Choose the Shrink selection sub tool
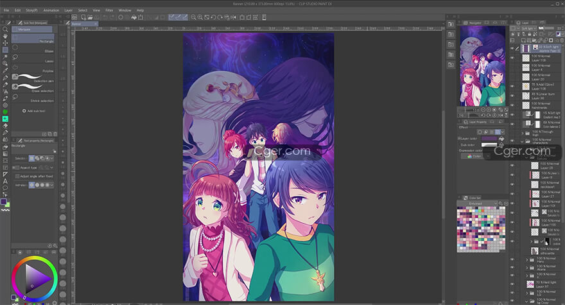 (33, 98)
